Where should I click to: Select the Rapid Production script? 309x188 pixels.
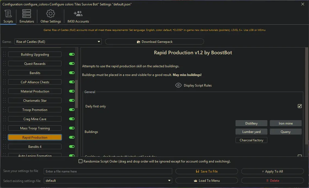pos(35,137)
